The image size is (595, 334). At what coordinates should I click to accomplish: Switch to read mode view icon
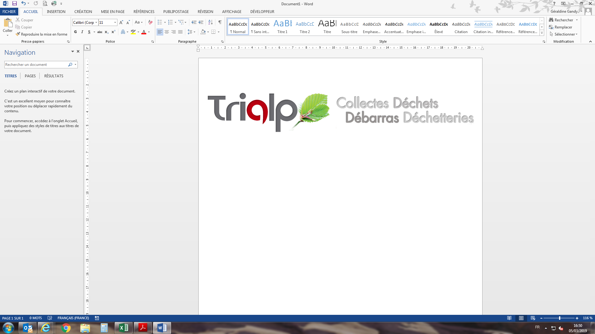coord(509,318)
